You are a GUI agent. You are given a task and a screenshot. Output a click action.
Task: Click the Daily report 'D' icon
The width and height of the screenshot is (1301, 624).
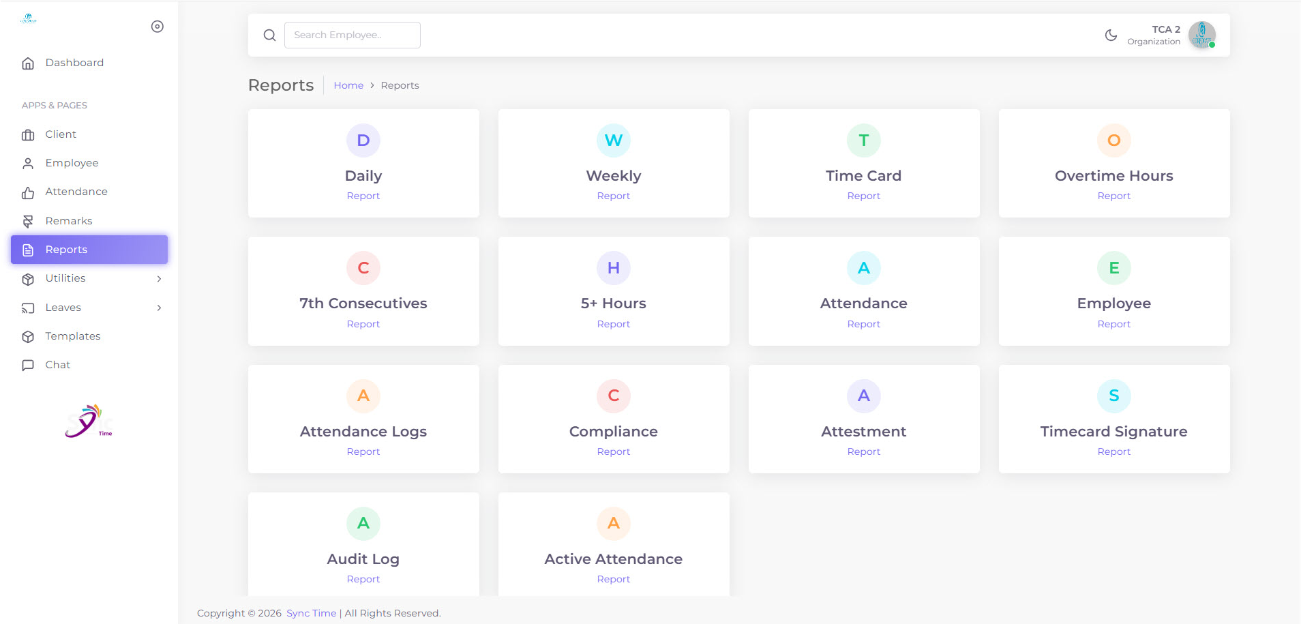363,140
